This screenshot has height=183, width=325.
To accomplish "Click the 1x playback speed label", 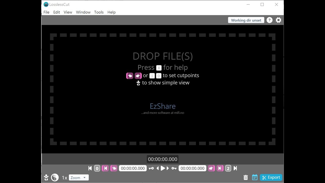I will coord(64,178).
